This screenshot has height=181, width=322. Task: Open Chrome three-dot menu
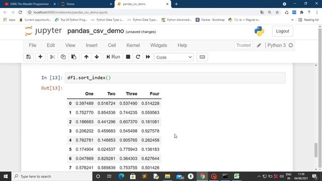coord(317,12)
